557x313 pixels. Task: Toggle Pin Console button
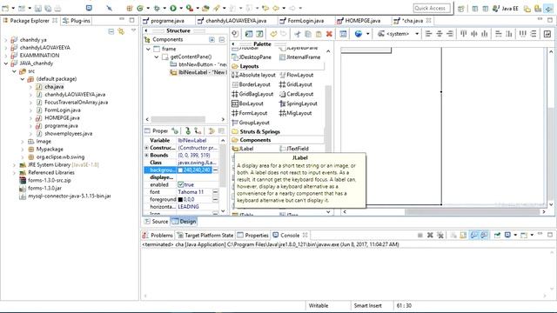coord(497,235)
